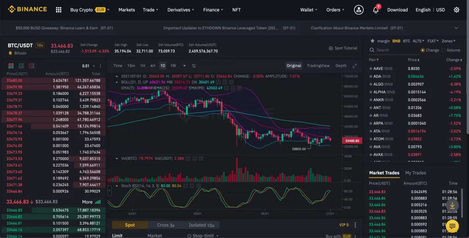Expand the ALTS market dropdown
Viewport: 469px width, 238px height.
point(418,41)
